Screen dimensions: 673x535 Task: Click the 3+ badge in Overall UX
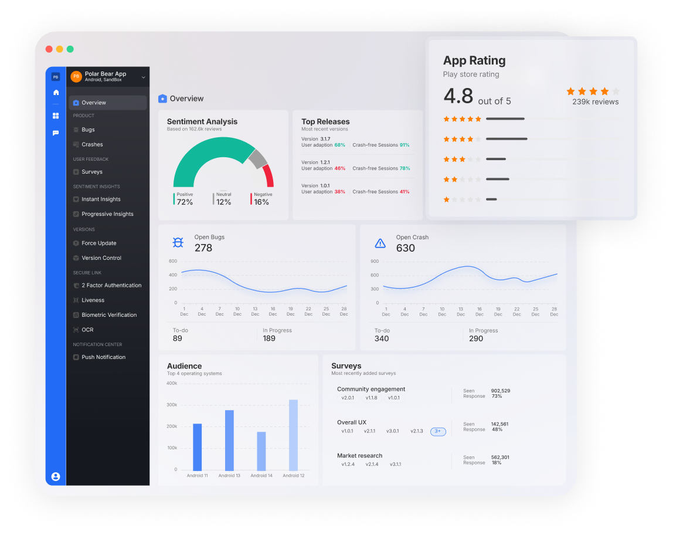click(x=438, y=431)
